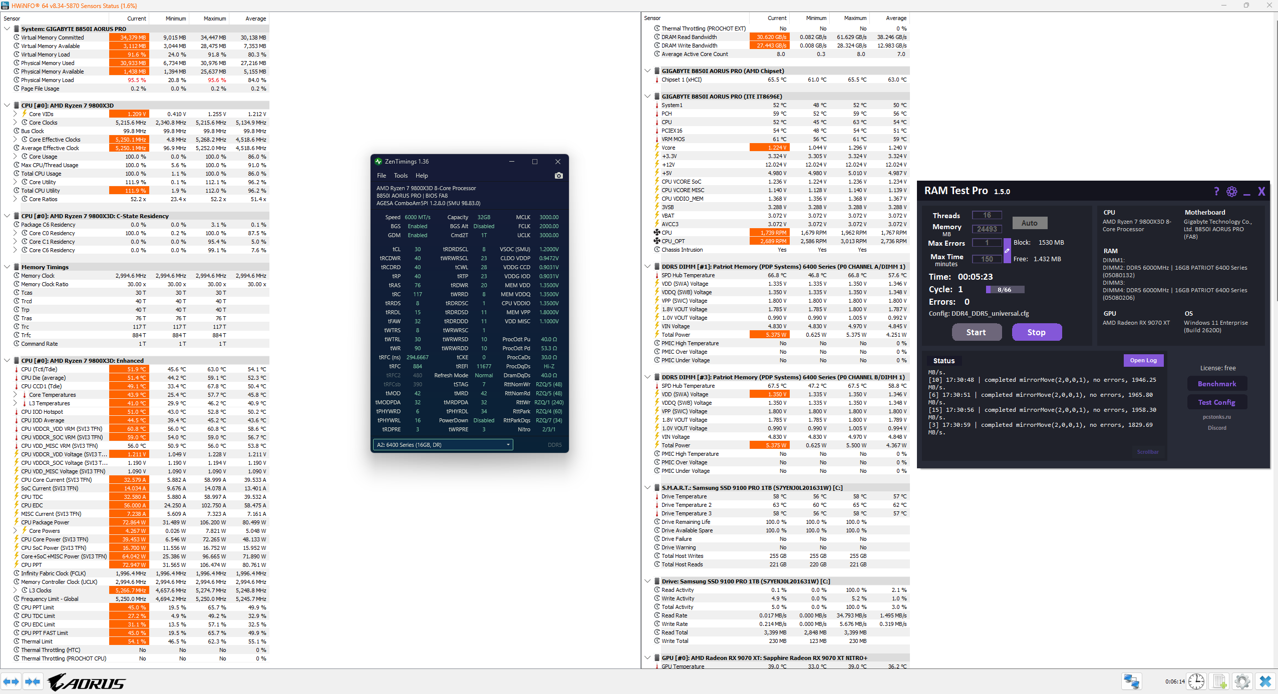Open RAM Test Pro settings gear
The image size is (1278, 694).
click(x=1232, y=192)
